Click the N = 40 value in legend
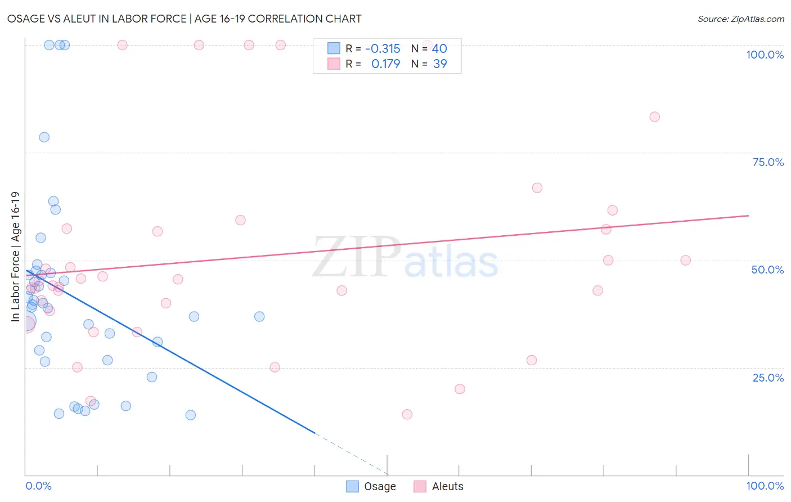Screen dimensions: 791x502 429,48
